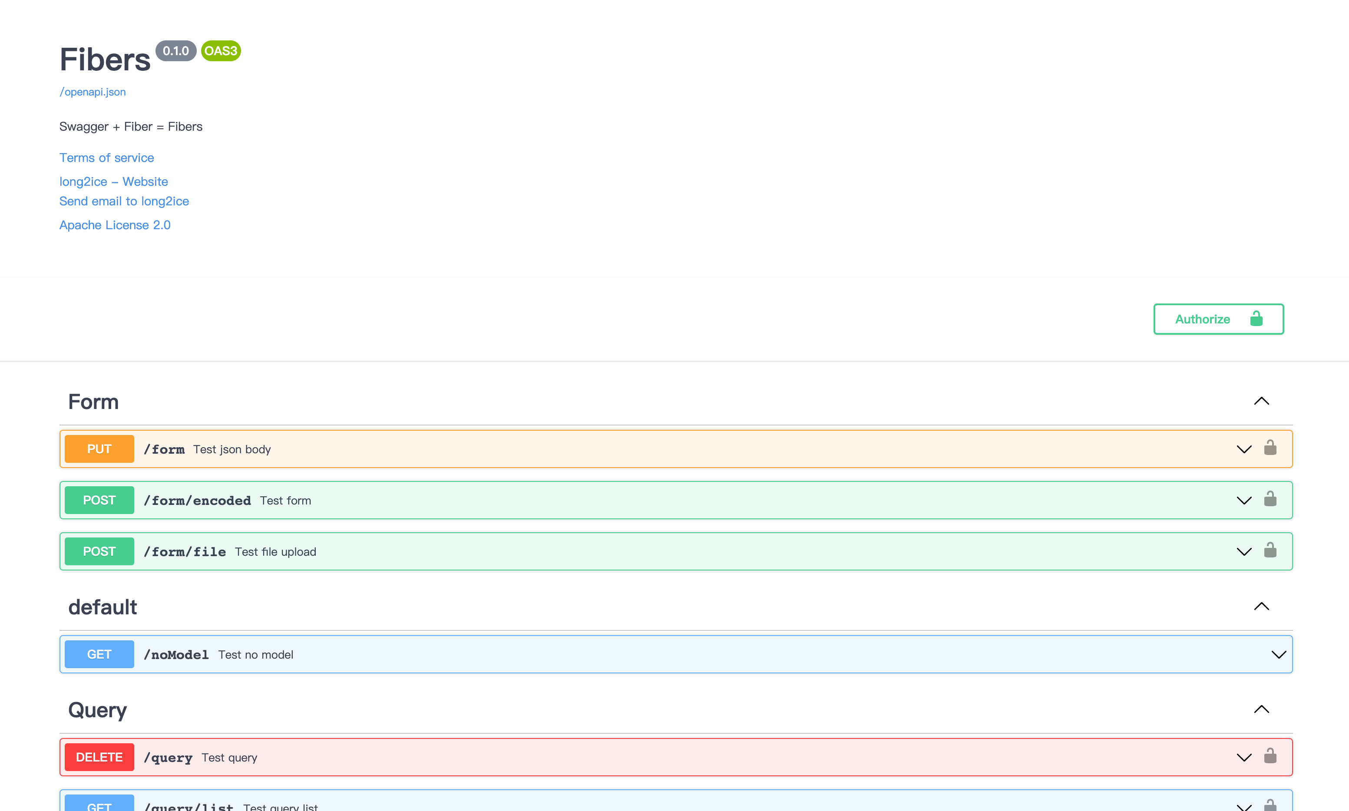Open Terms of service link

coord(106,158)
